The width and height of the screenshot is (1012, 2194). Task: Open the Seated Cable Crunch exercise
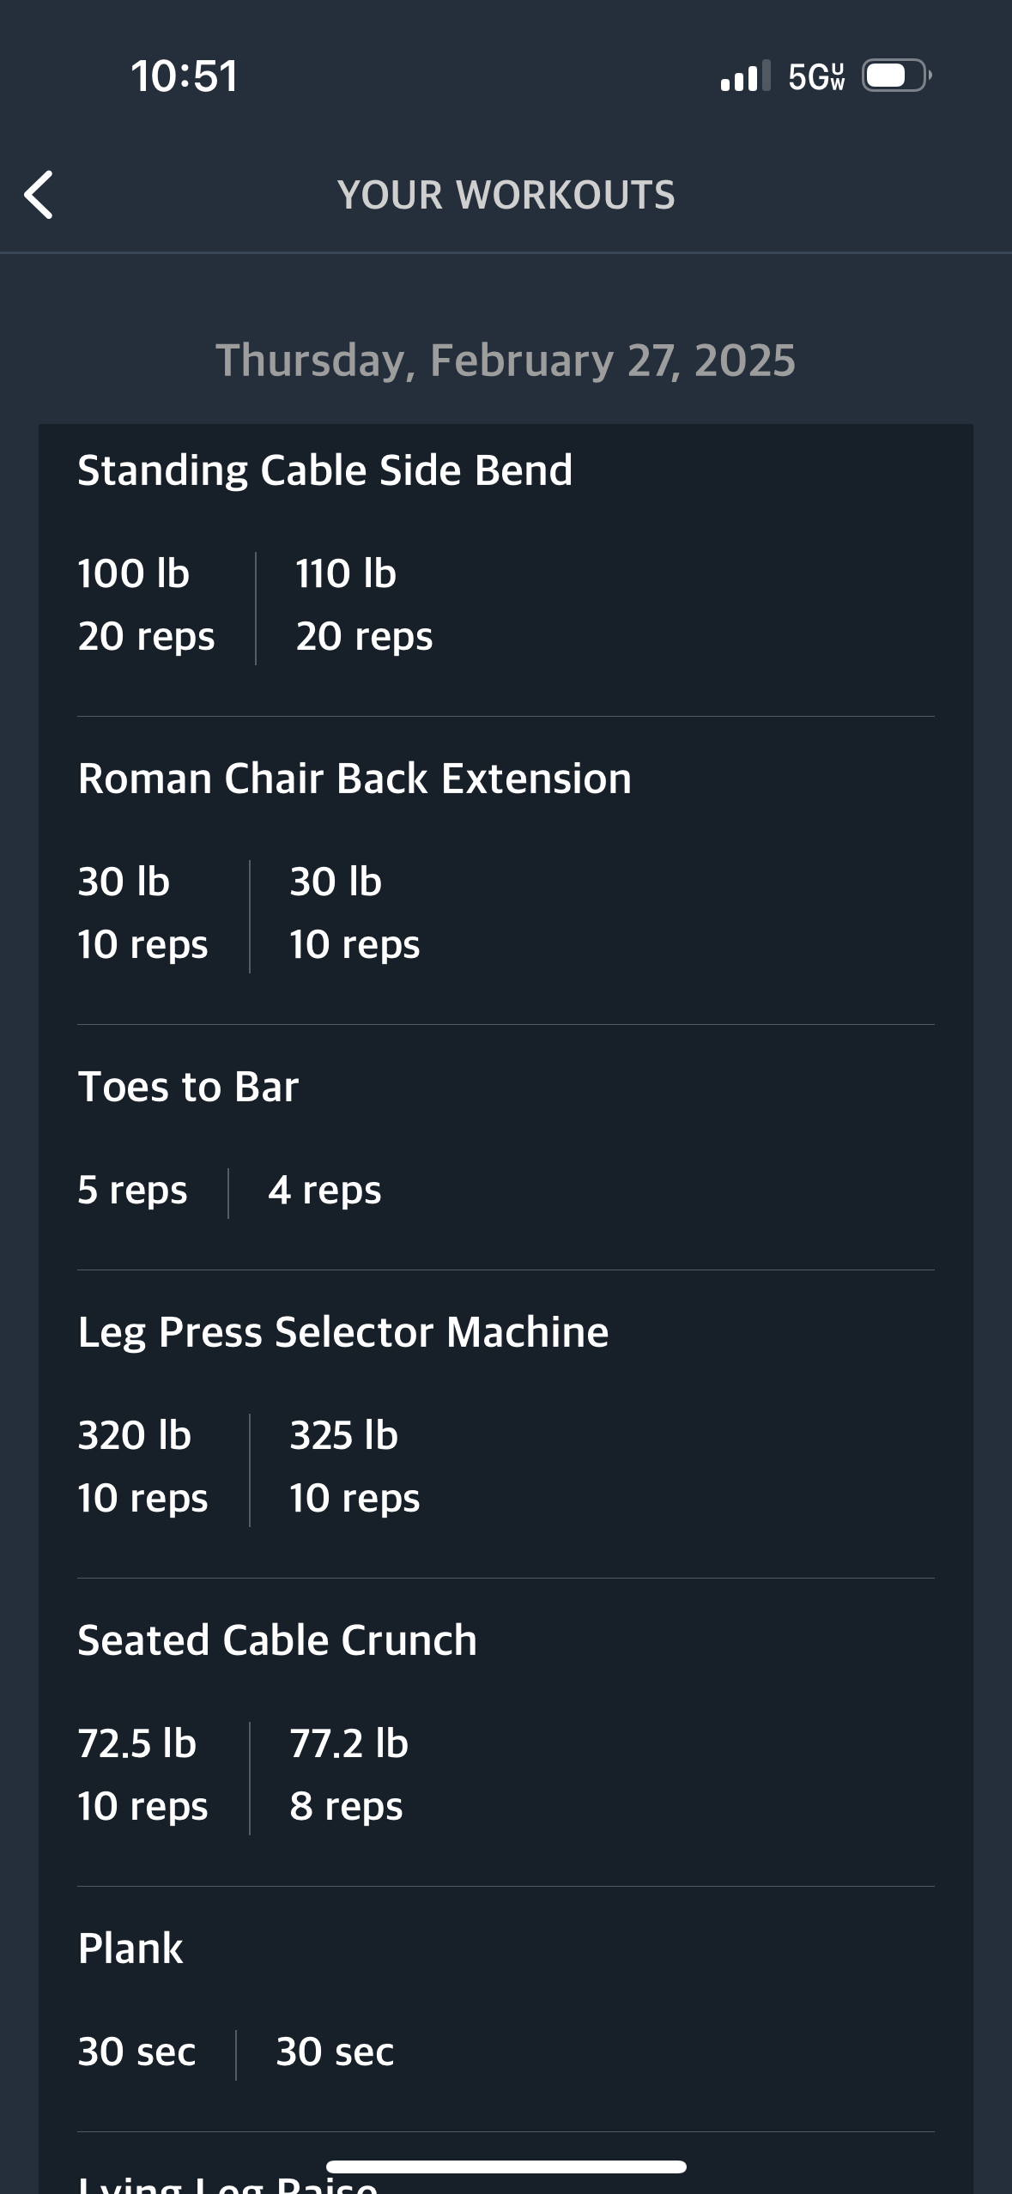coord(277,1640)
